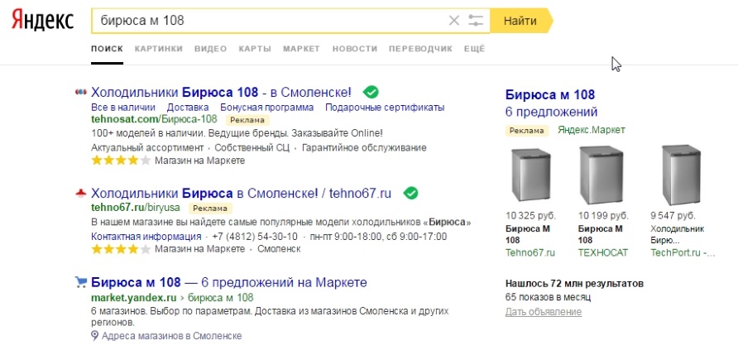Open the Видео tab
This screenshot has width=738, height=350.
[x=210, y=49]
